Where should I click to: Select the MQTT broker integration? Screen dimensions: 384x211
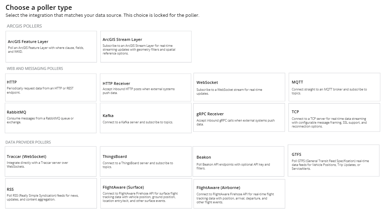coord(334,87)
